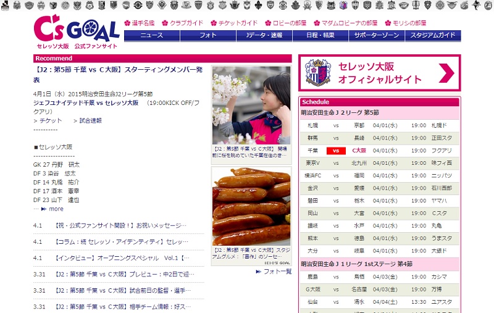494x313 pixels.
Task: Click 東京V in the schedule table
Action: tap(312, 163)
